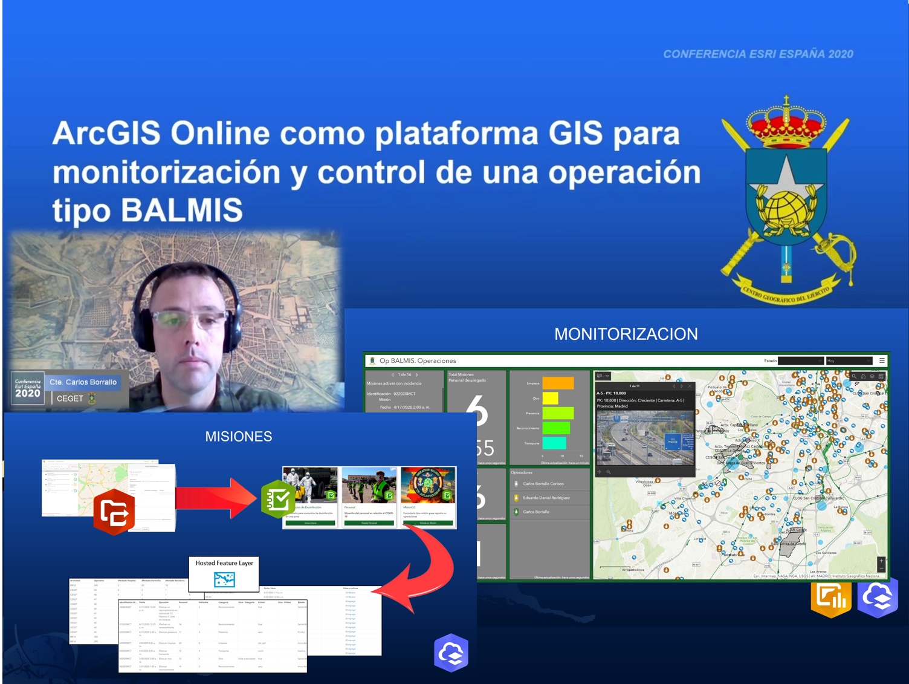Close the A-5 camera popup
909x684 pixels.
coord(690,386)
